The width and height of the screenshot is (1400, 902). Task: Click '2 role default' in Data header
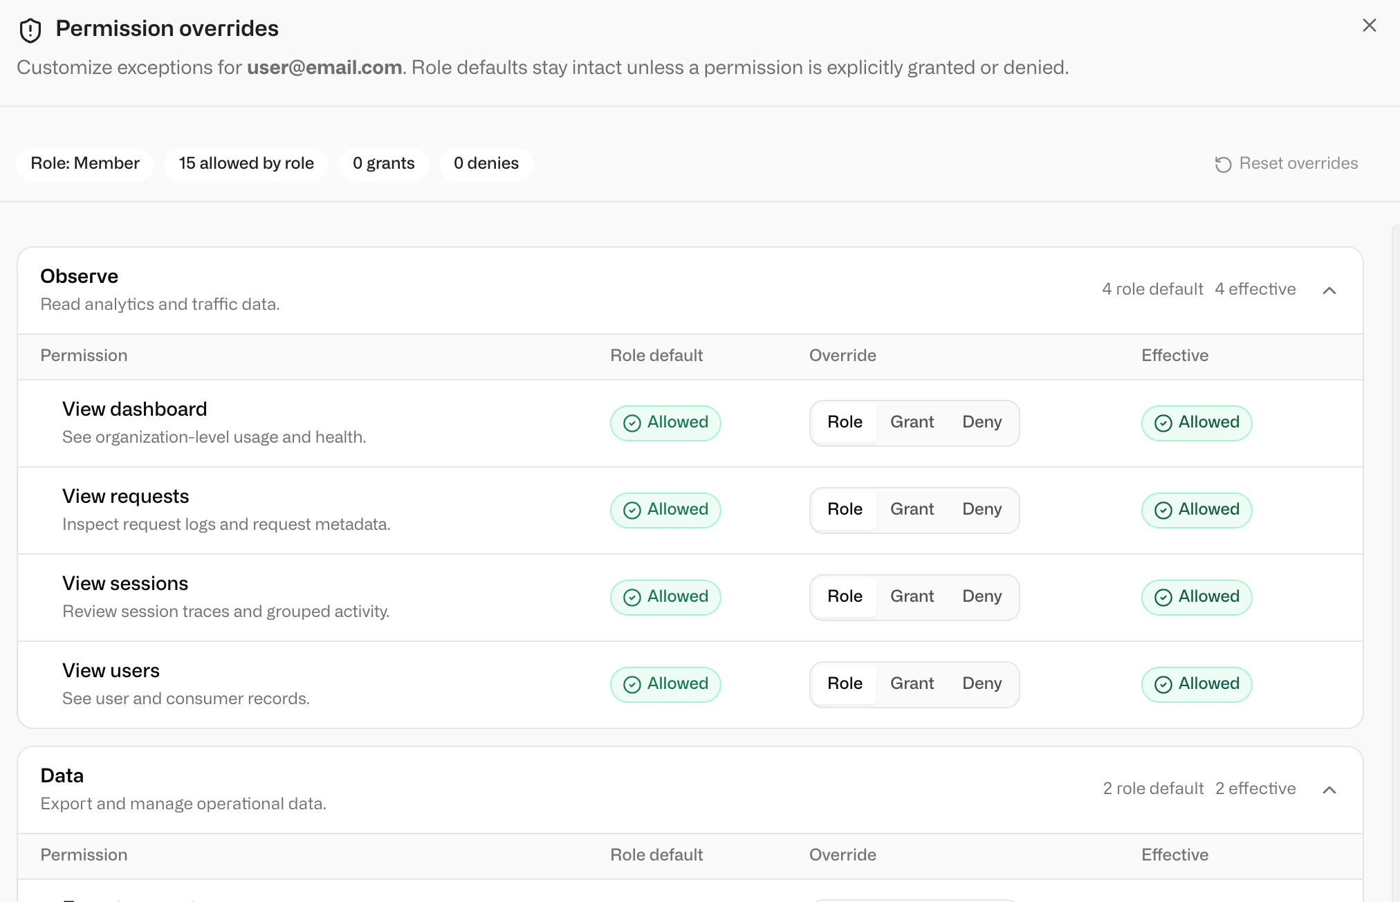[1153, 789]
